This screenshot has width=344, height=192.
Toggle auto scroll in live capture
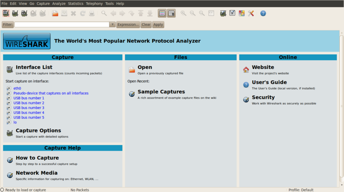[x=171, y=13]
